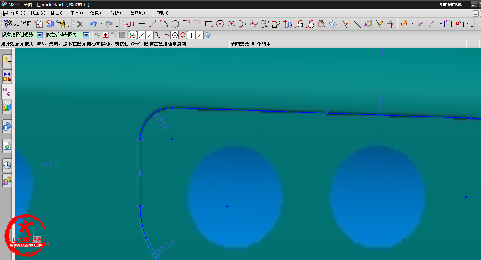Toggle Intersection snap
This screenshot has width=481, height=260.
coord(166,35)
